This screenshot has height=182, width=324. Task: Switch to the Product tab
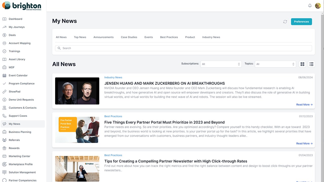pos(190,37)
